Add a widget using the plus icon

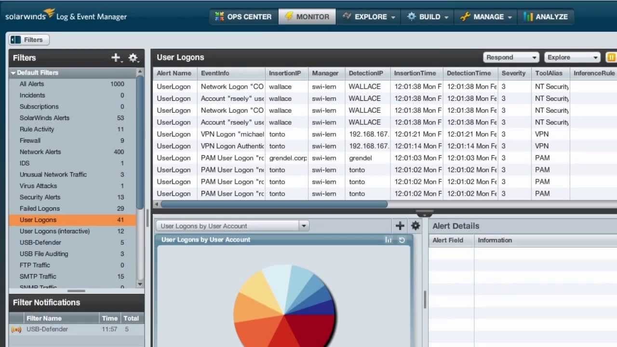400,226
